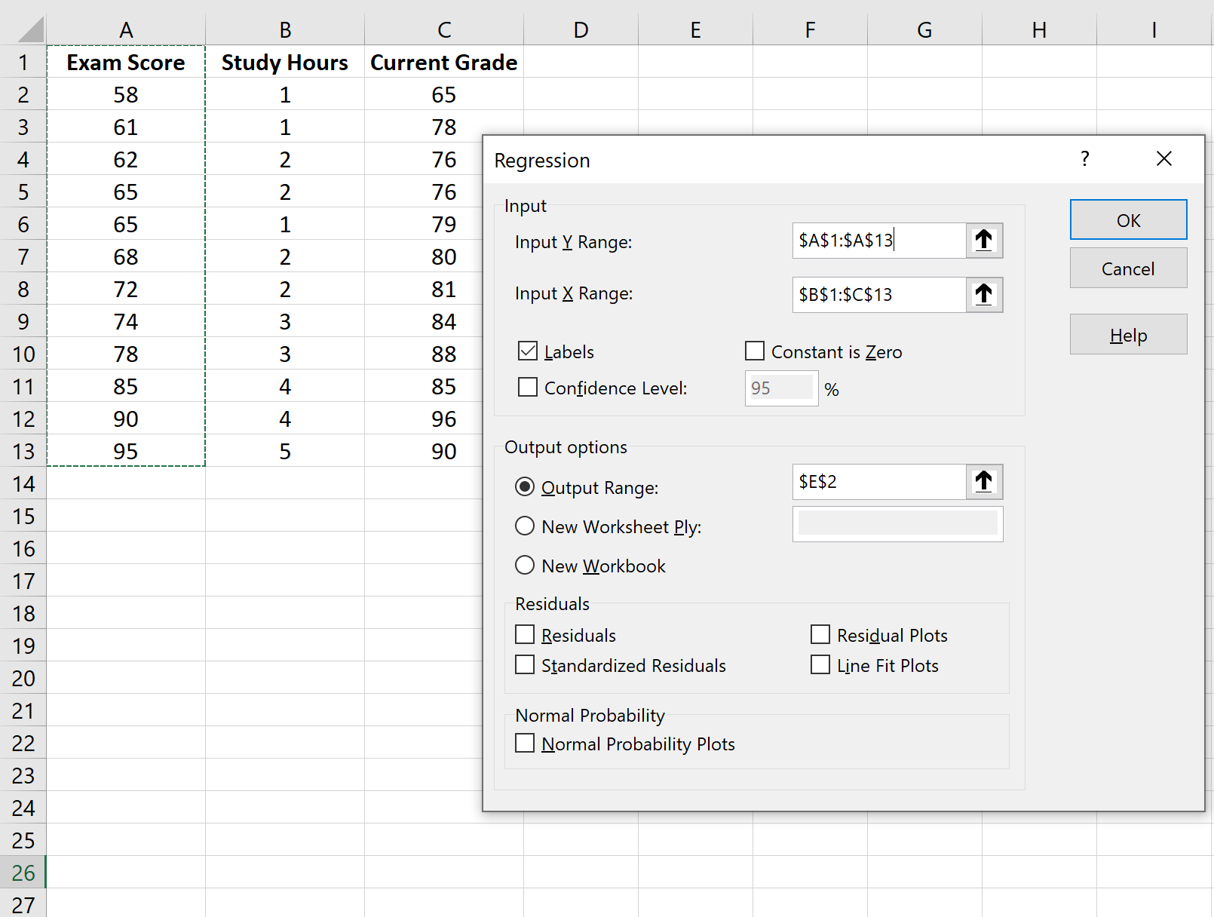The height and width of the screenshot is (917, 1214).
Task: Collapse the Input X Range selector icon
Action: point(984,294)
